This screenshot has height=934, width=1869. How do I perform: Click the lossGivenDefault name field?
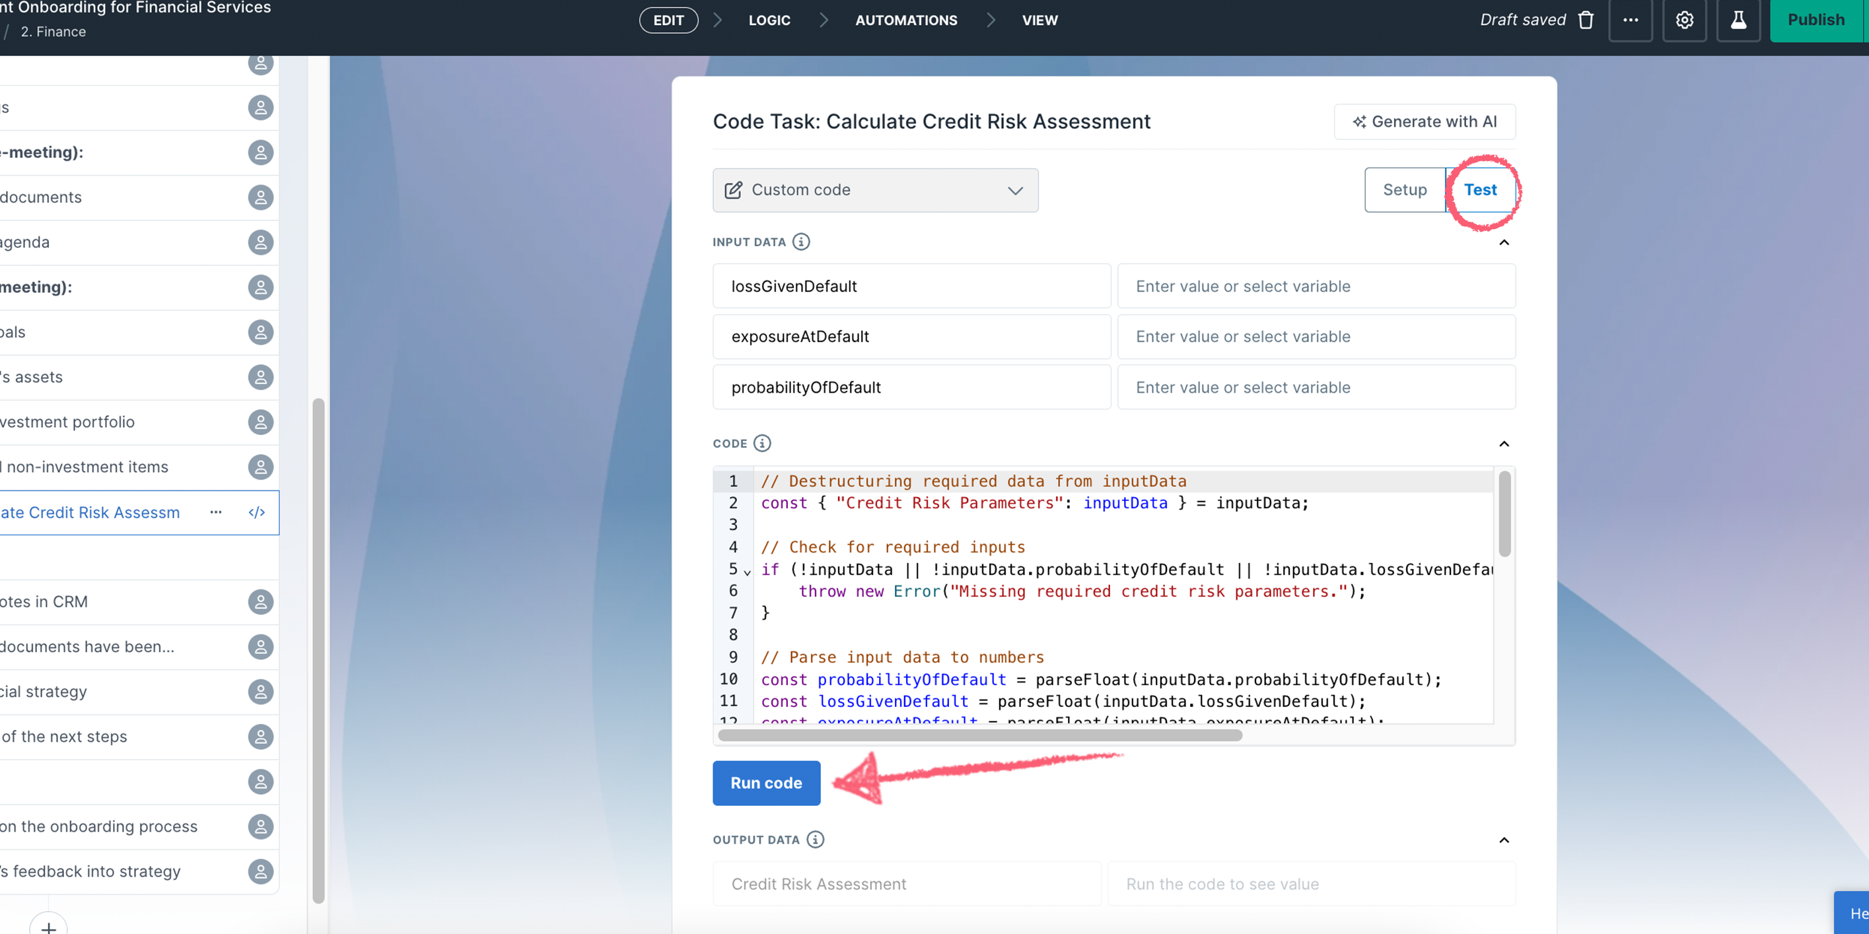(911, 286)
